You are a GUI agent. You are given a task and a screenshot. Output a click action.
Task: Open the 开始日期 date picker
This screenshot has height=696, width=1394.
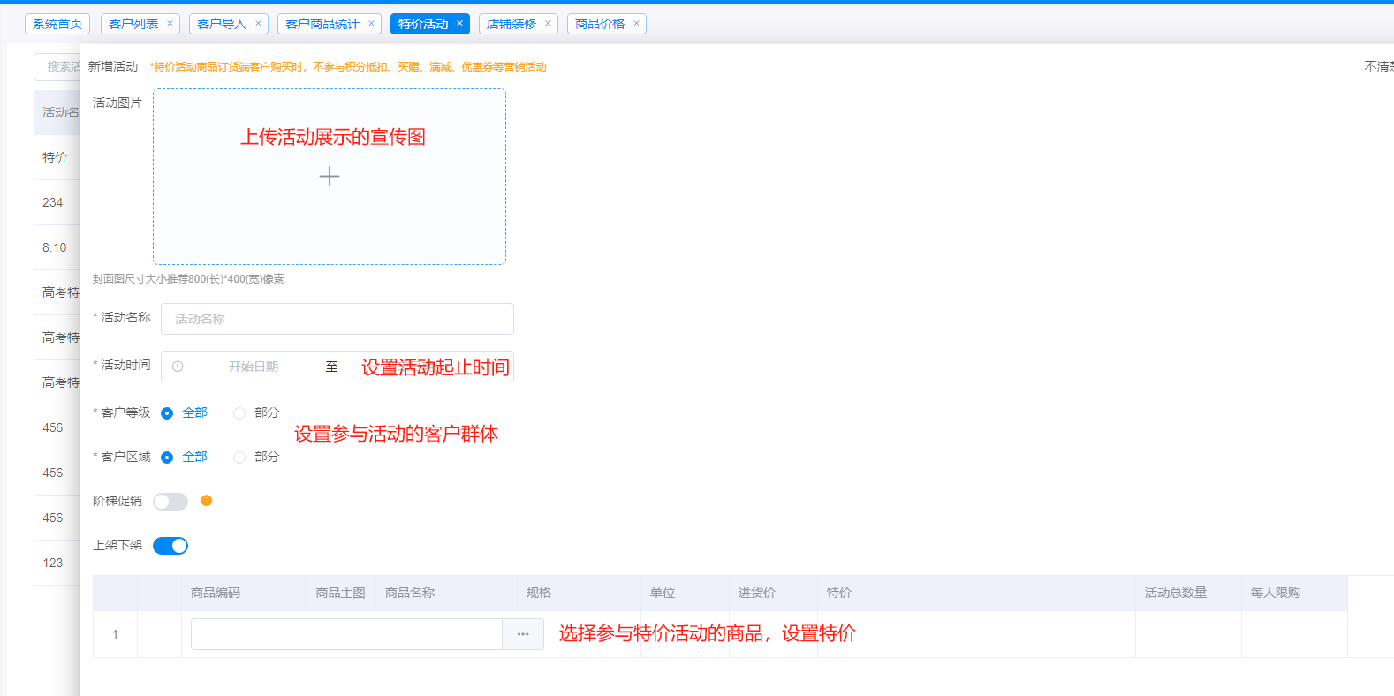tap(253, 367)
